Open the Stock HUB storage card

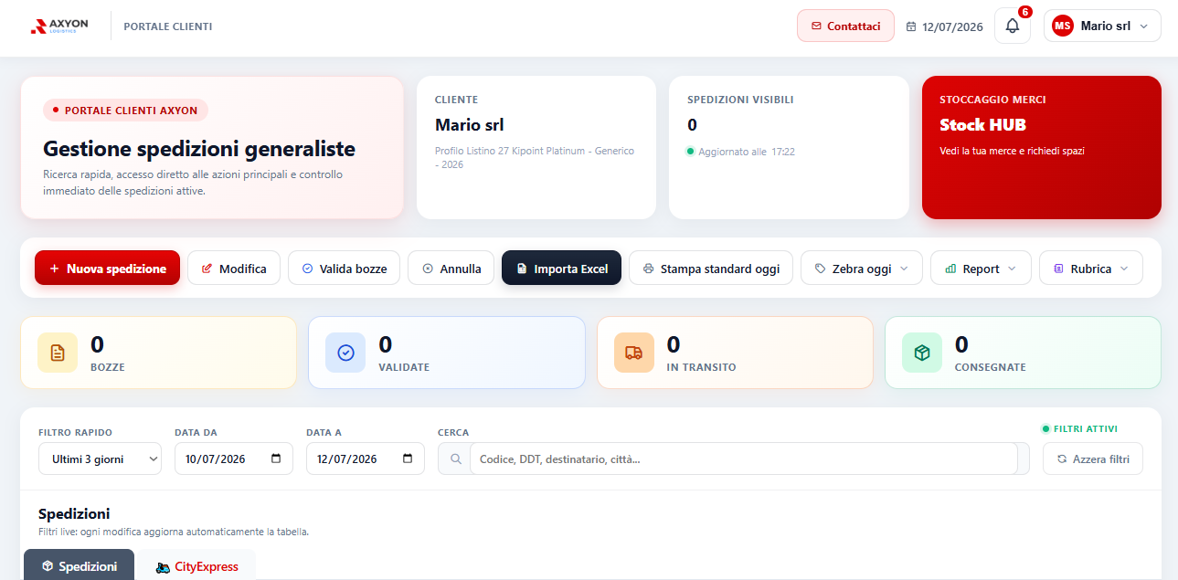point(1042,147)
